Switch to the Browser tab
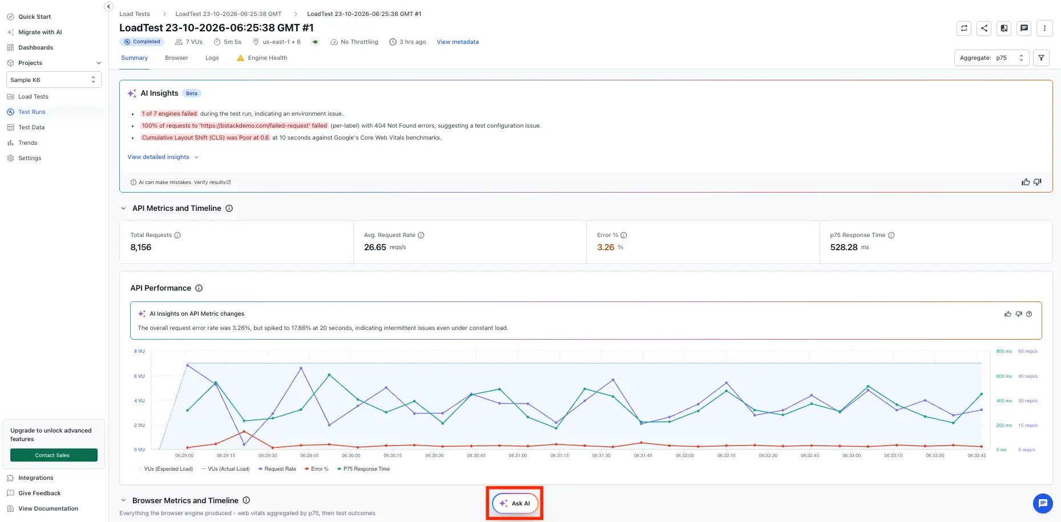The height and width of the screenshot is (522, 1061). [x=176, y=58]
